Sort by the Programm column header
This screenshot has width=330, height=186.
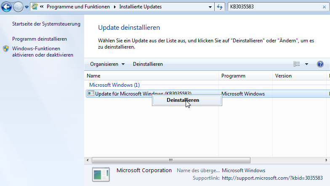tap(246, 76)
